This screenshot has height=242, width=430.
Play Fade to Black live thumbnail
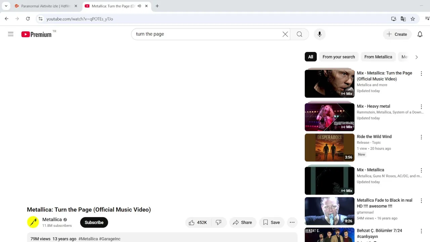click(x=330, y=211)
